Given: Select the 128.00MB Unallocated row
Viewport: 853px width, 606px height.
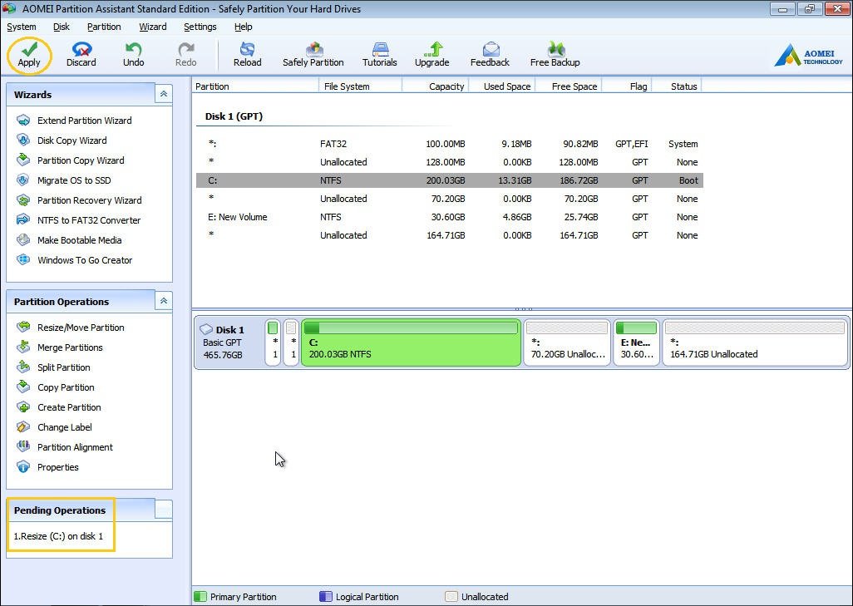Looking at the screenshot, I should [x=449, y=162].
